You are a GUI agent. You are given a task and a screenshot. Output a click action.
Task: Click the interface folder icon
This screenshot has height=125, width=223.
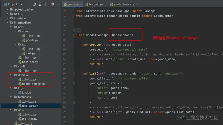click(12, 18)
